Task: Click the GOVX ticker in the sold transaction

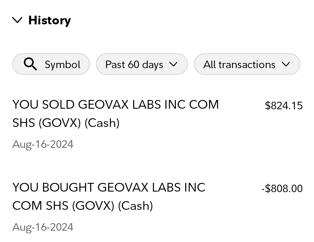Action: 59,123
